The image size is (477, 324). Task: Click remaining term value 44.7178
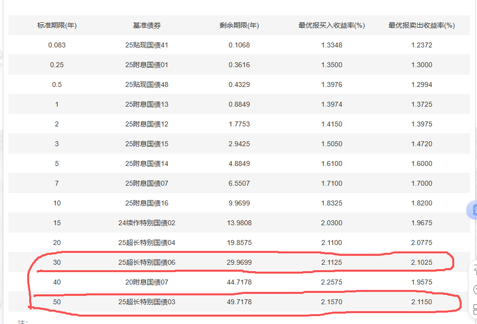click(x=239, y=282)
